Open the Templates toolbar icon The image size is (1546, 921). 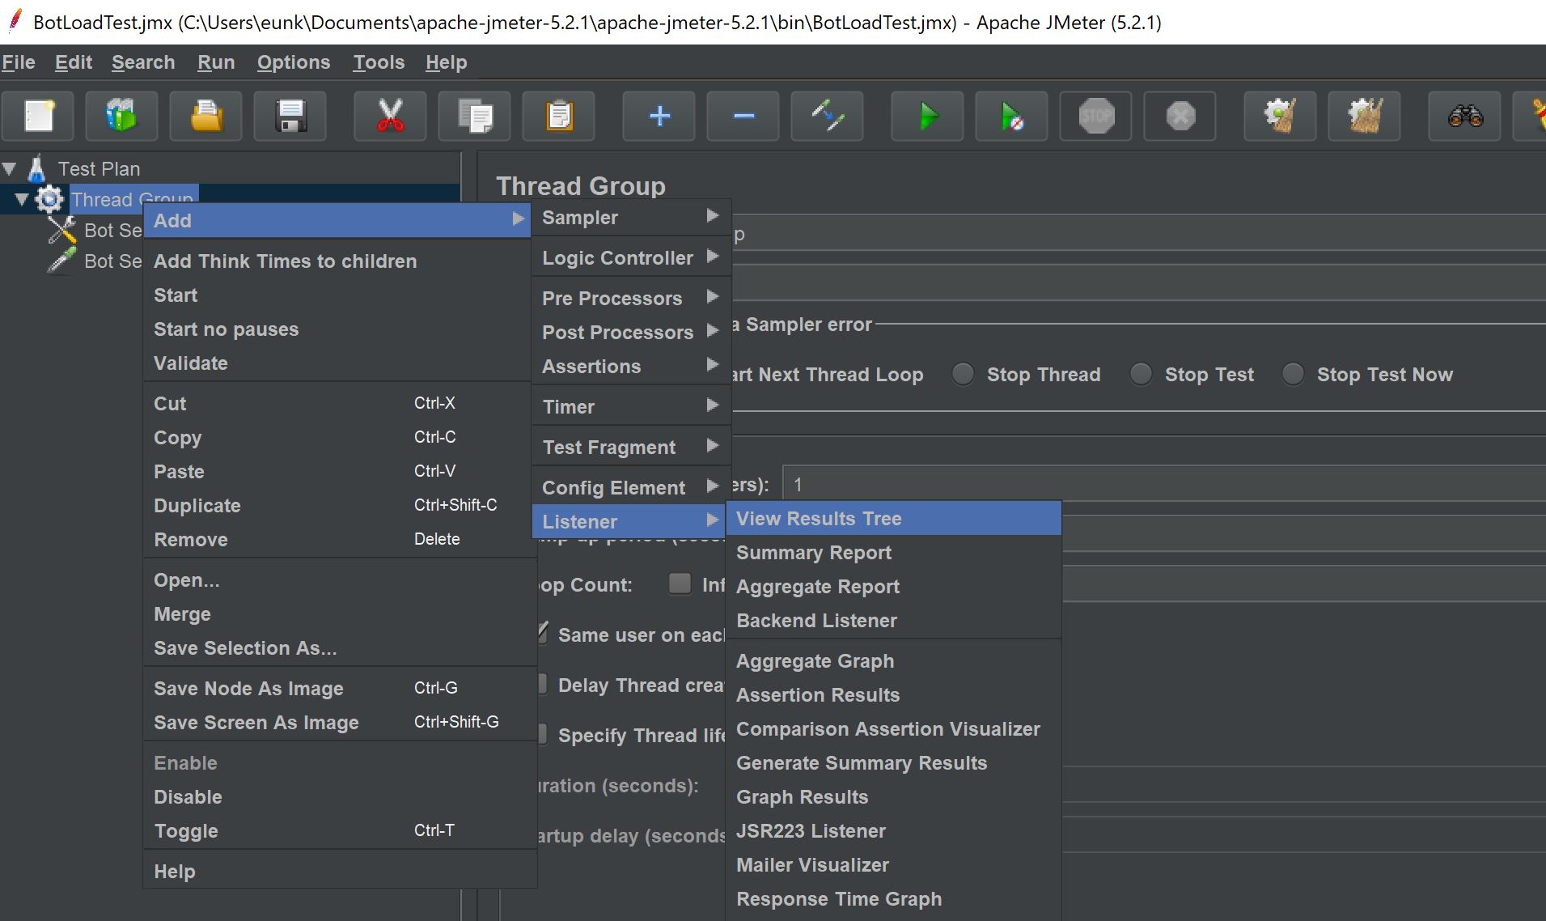122,116
